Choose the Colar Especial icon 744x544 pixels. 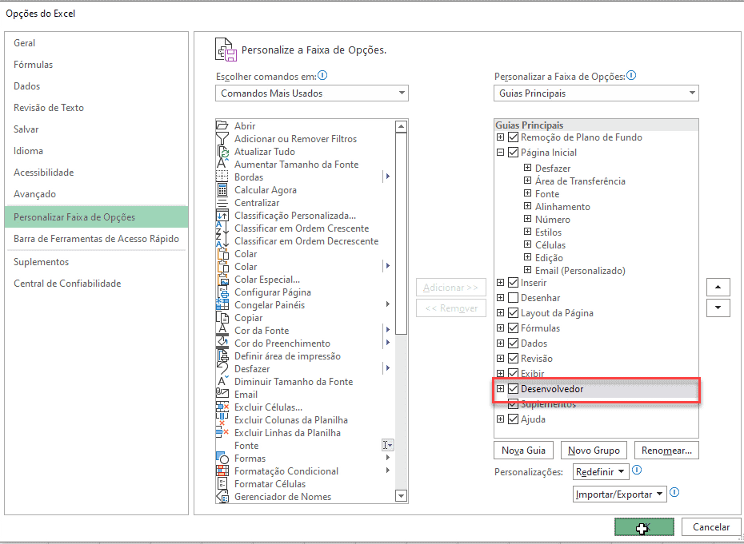(222, 280)
